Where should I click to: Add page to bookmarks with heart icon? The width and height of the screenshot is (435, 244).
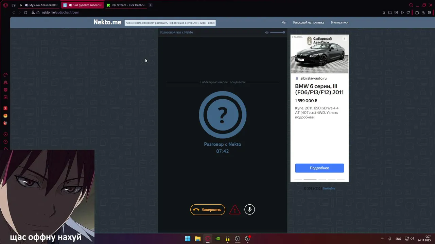408,13
